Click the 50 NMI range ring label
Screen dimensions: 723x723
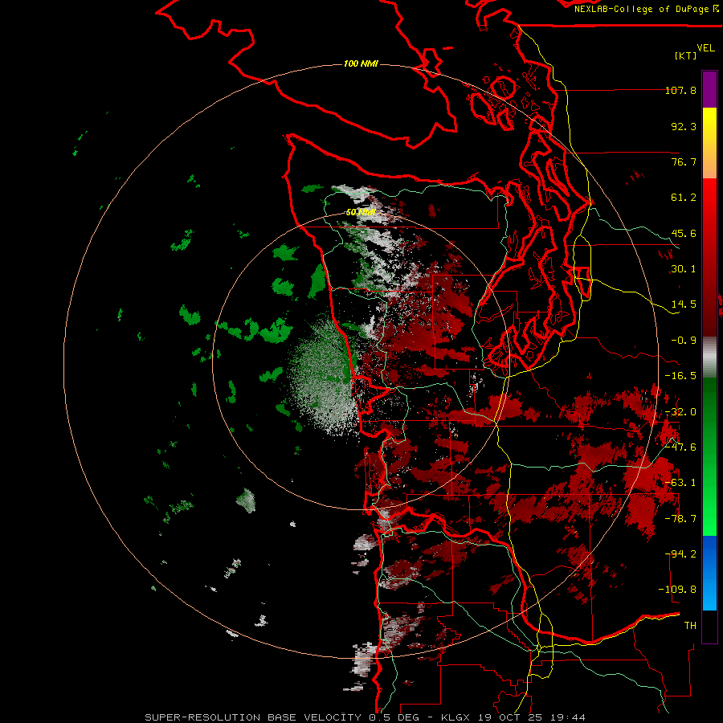(x=361, y=212)
